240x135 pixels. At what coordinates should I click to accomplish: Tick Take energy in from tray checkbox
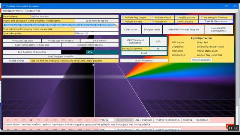pyautogui.click(x=201, y=17)
